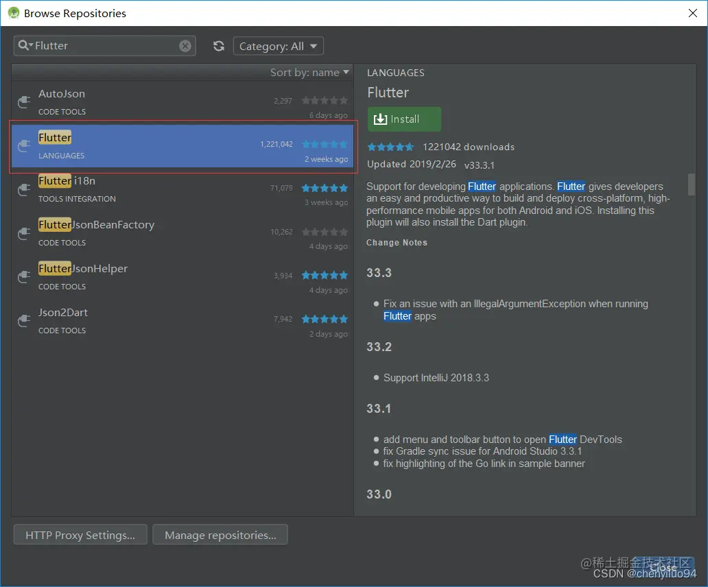Click the TOOLS INTEGRATION category label

77,199
